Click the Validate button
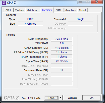Viewport: 105px width, 103px height. [73, 98]
